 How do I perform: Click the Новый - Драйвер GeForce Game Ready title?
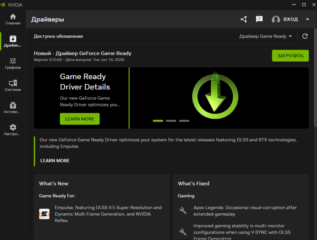coord(82,53)
